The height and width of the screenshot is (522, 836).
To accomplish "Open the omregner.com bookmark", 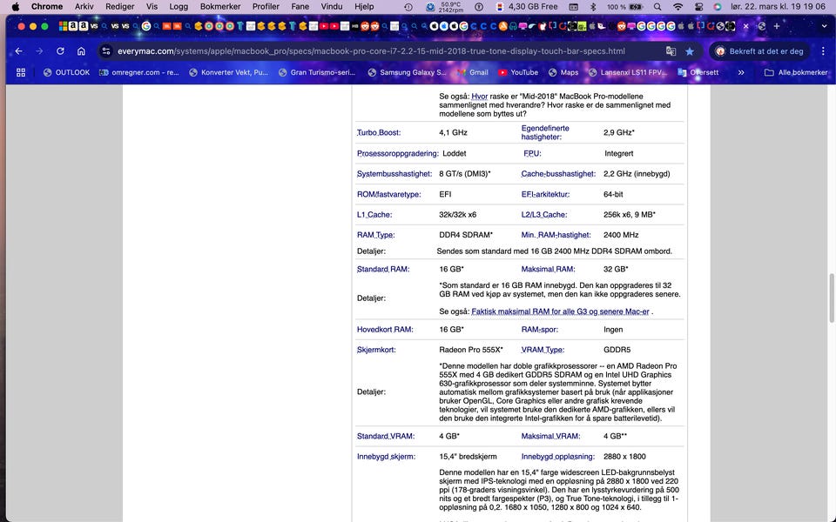I will coord(139,72).
